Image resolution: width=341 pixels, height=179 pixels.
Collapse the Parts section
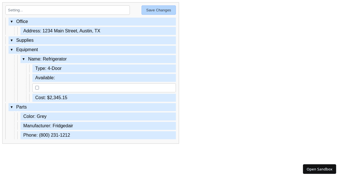12,107
